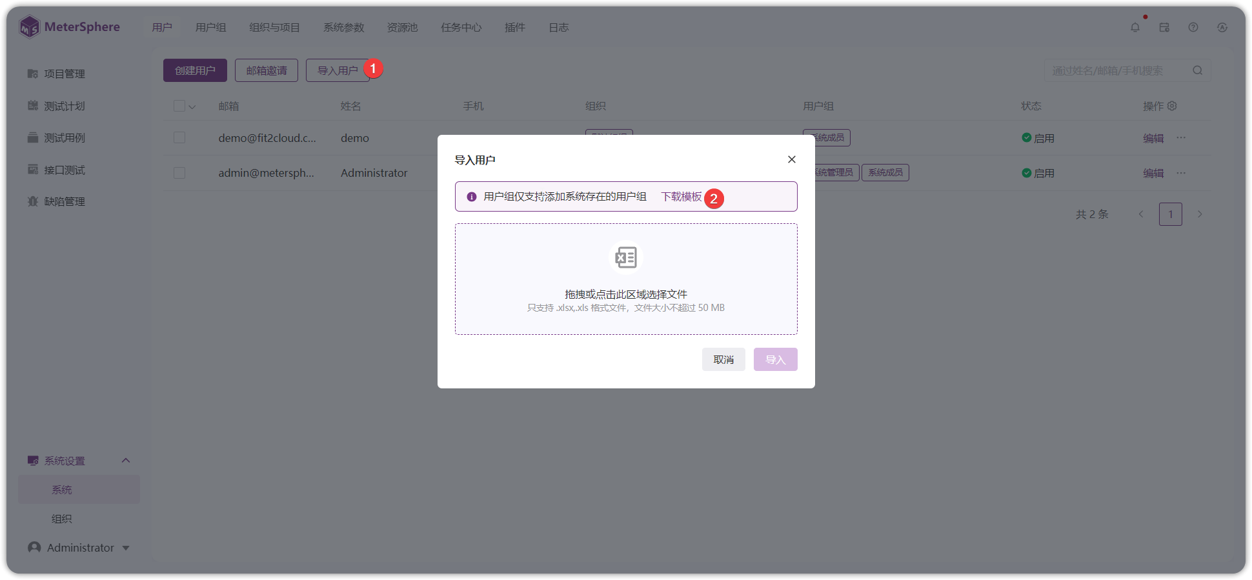This screenshot has height=580, width=1252.
Task: Check the Administrator user row checkbox
Action: (x=179, y=173)
